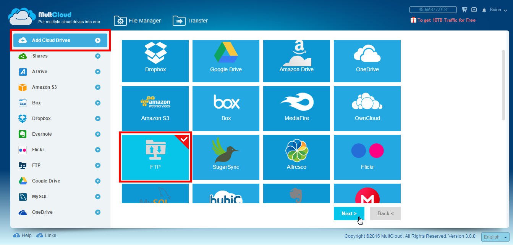Click the Back < button
Viewport: 513px width, 245px height.
(x=385, y=213)
